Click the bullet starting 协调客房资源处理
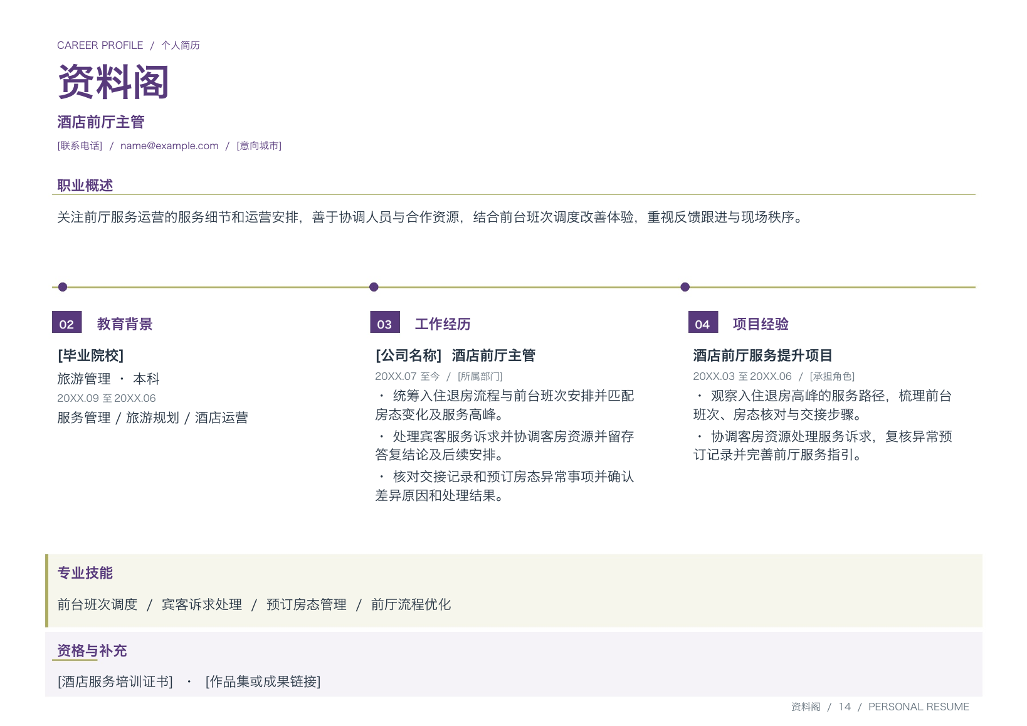The width and height of the screenshot is (1027, 726). tap(823, 445)
